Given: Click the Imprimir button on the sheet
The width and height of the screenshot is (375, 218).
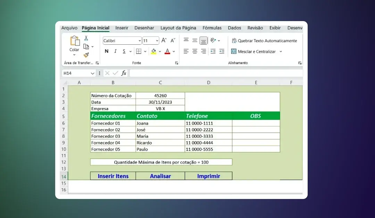Looking at the screenshot, I should click(209, 176).
